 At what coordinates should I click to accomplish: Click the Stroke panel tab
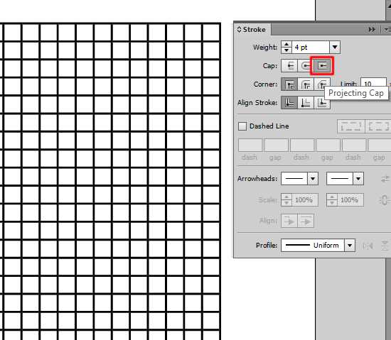click(x=252, y=29)
